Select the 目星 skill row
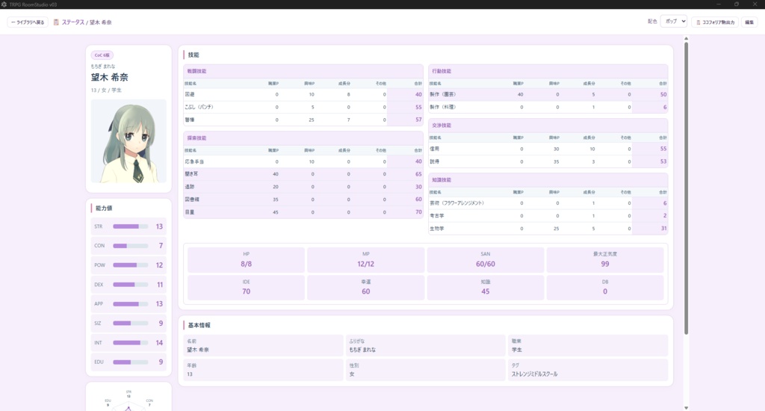 [303, 211]
